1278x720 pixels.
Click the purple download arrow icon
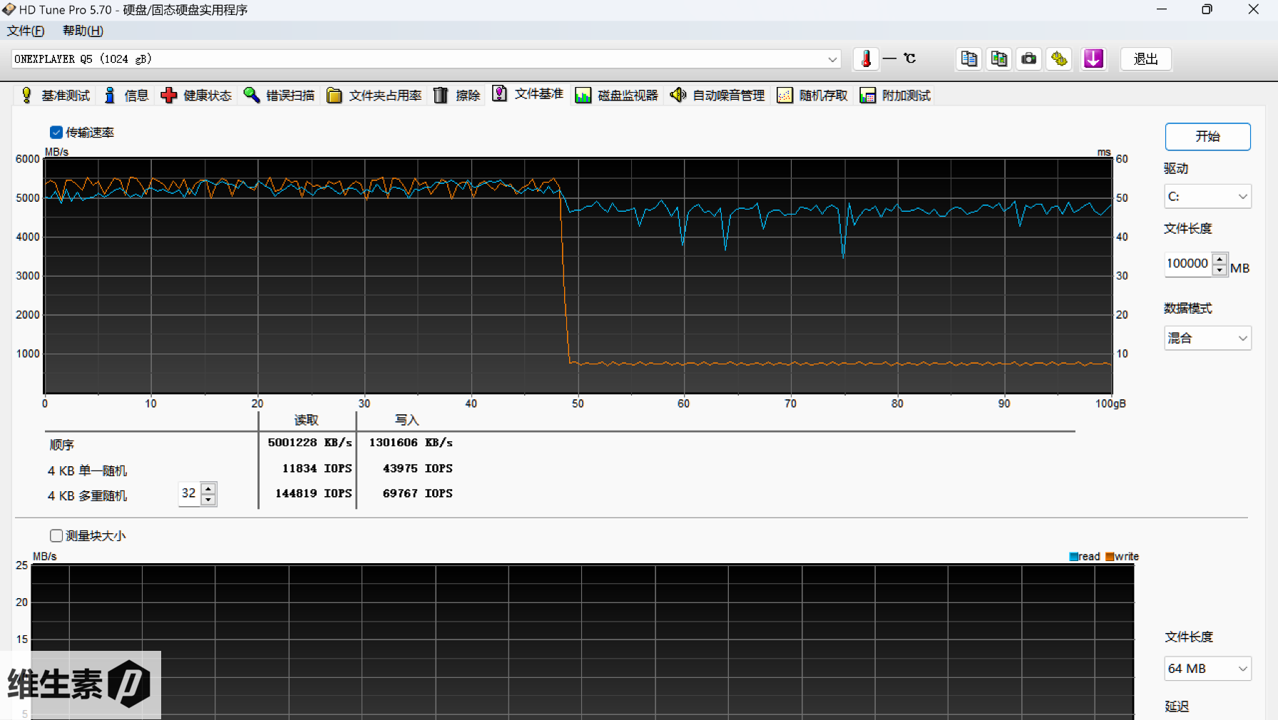point(1093,59)
